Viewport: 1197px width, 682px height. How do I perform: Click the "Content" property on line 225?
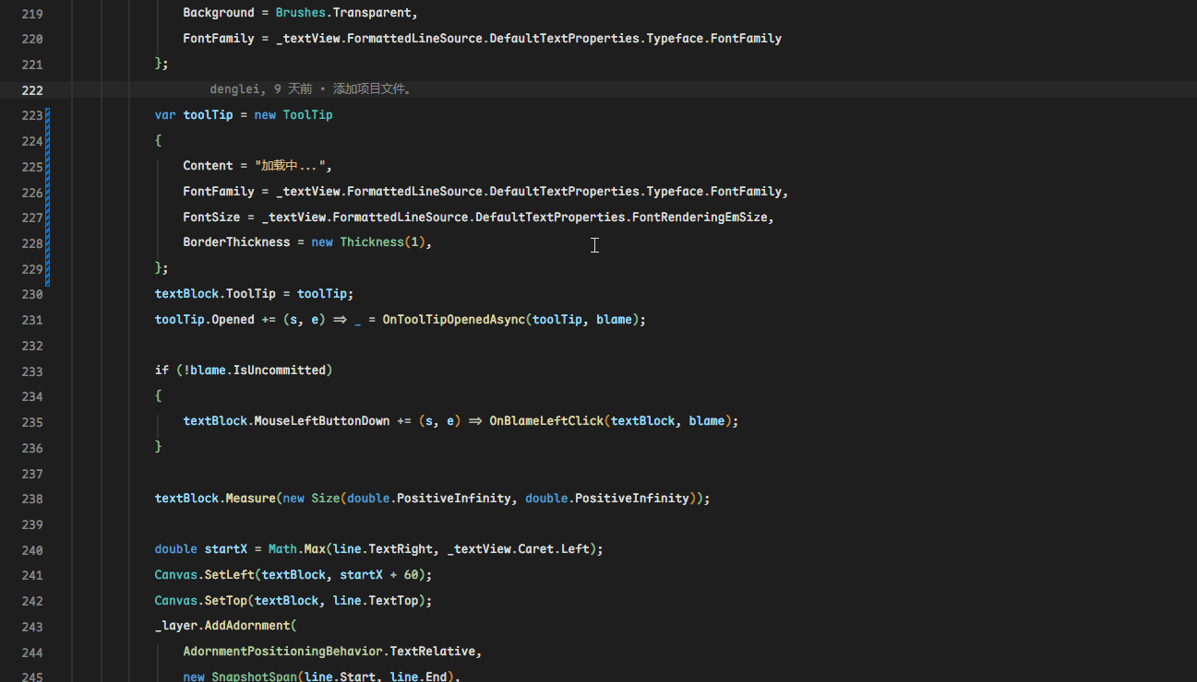[208, 166]
